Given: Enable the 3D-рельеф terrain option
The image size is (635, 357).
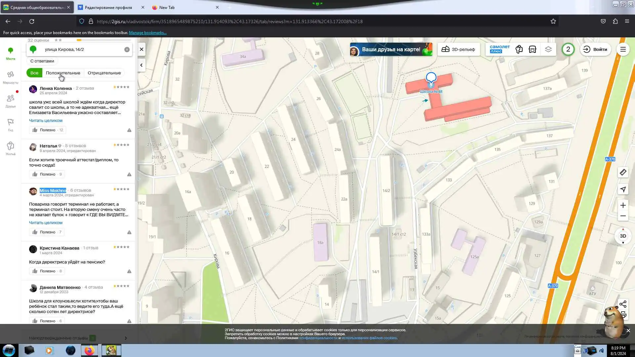Looking at the screenshot, I should [458, 49].
